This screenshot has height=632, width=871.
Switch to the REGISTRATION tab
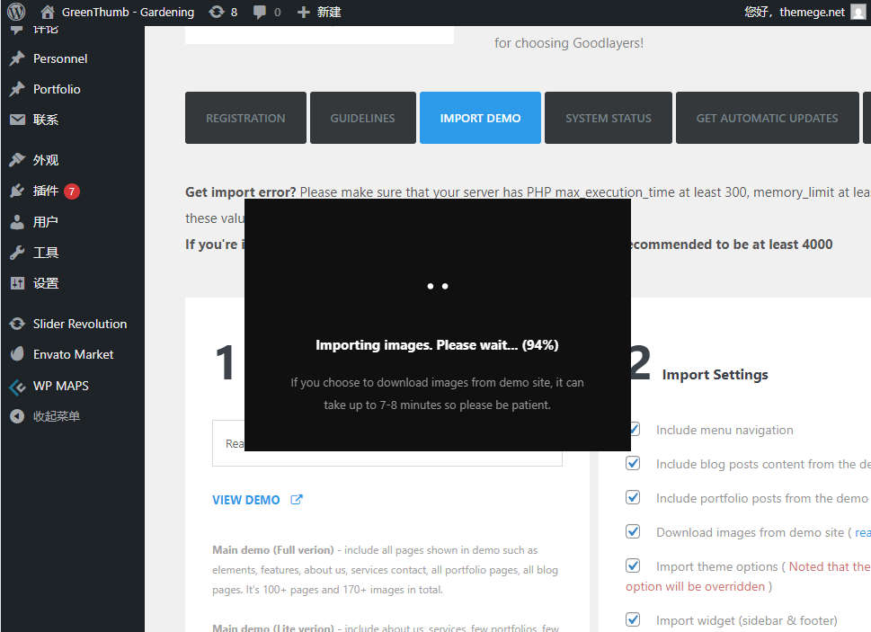(x=245, y=118)
